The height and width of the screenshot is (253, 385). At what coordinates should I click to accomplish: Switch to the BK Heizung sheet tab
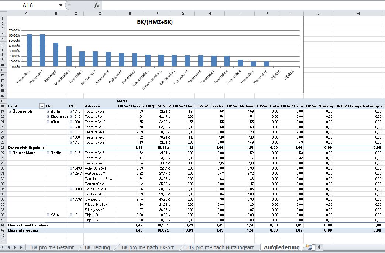click(x=97, y=247)
